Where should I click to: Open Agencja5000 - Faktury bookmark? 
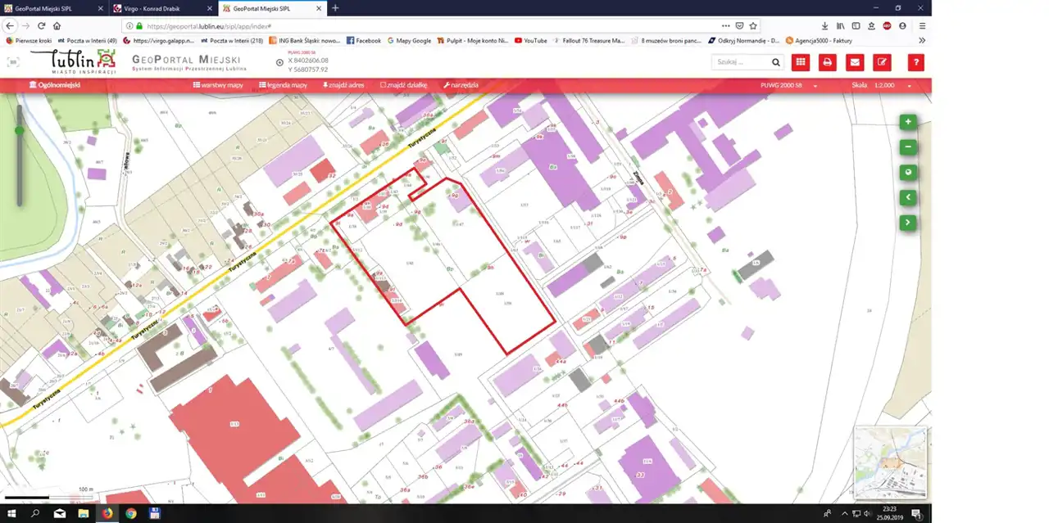point(819,40)
